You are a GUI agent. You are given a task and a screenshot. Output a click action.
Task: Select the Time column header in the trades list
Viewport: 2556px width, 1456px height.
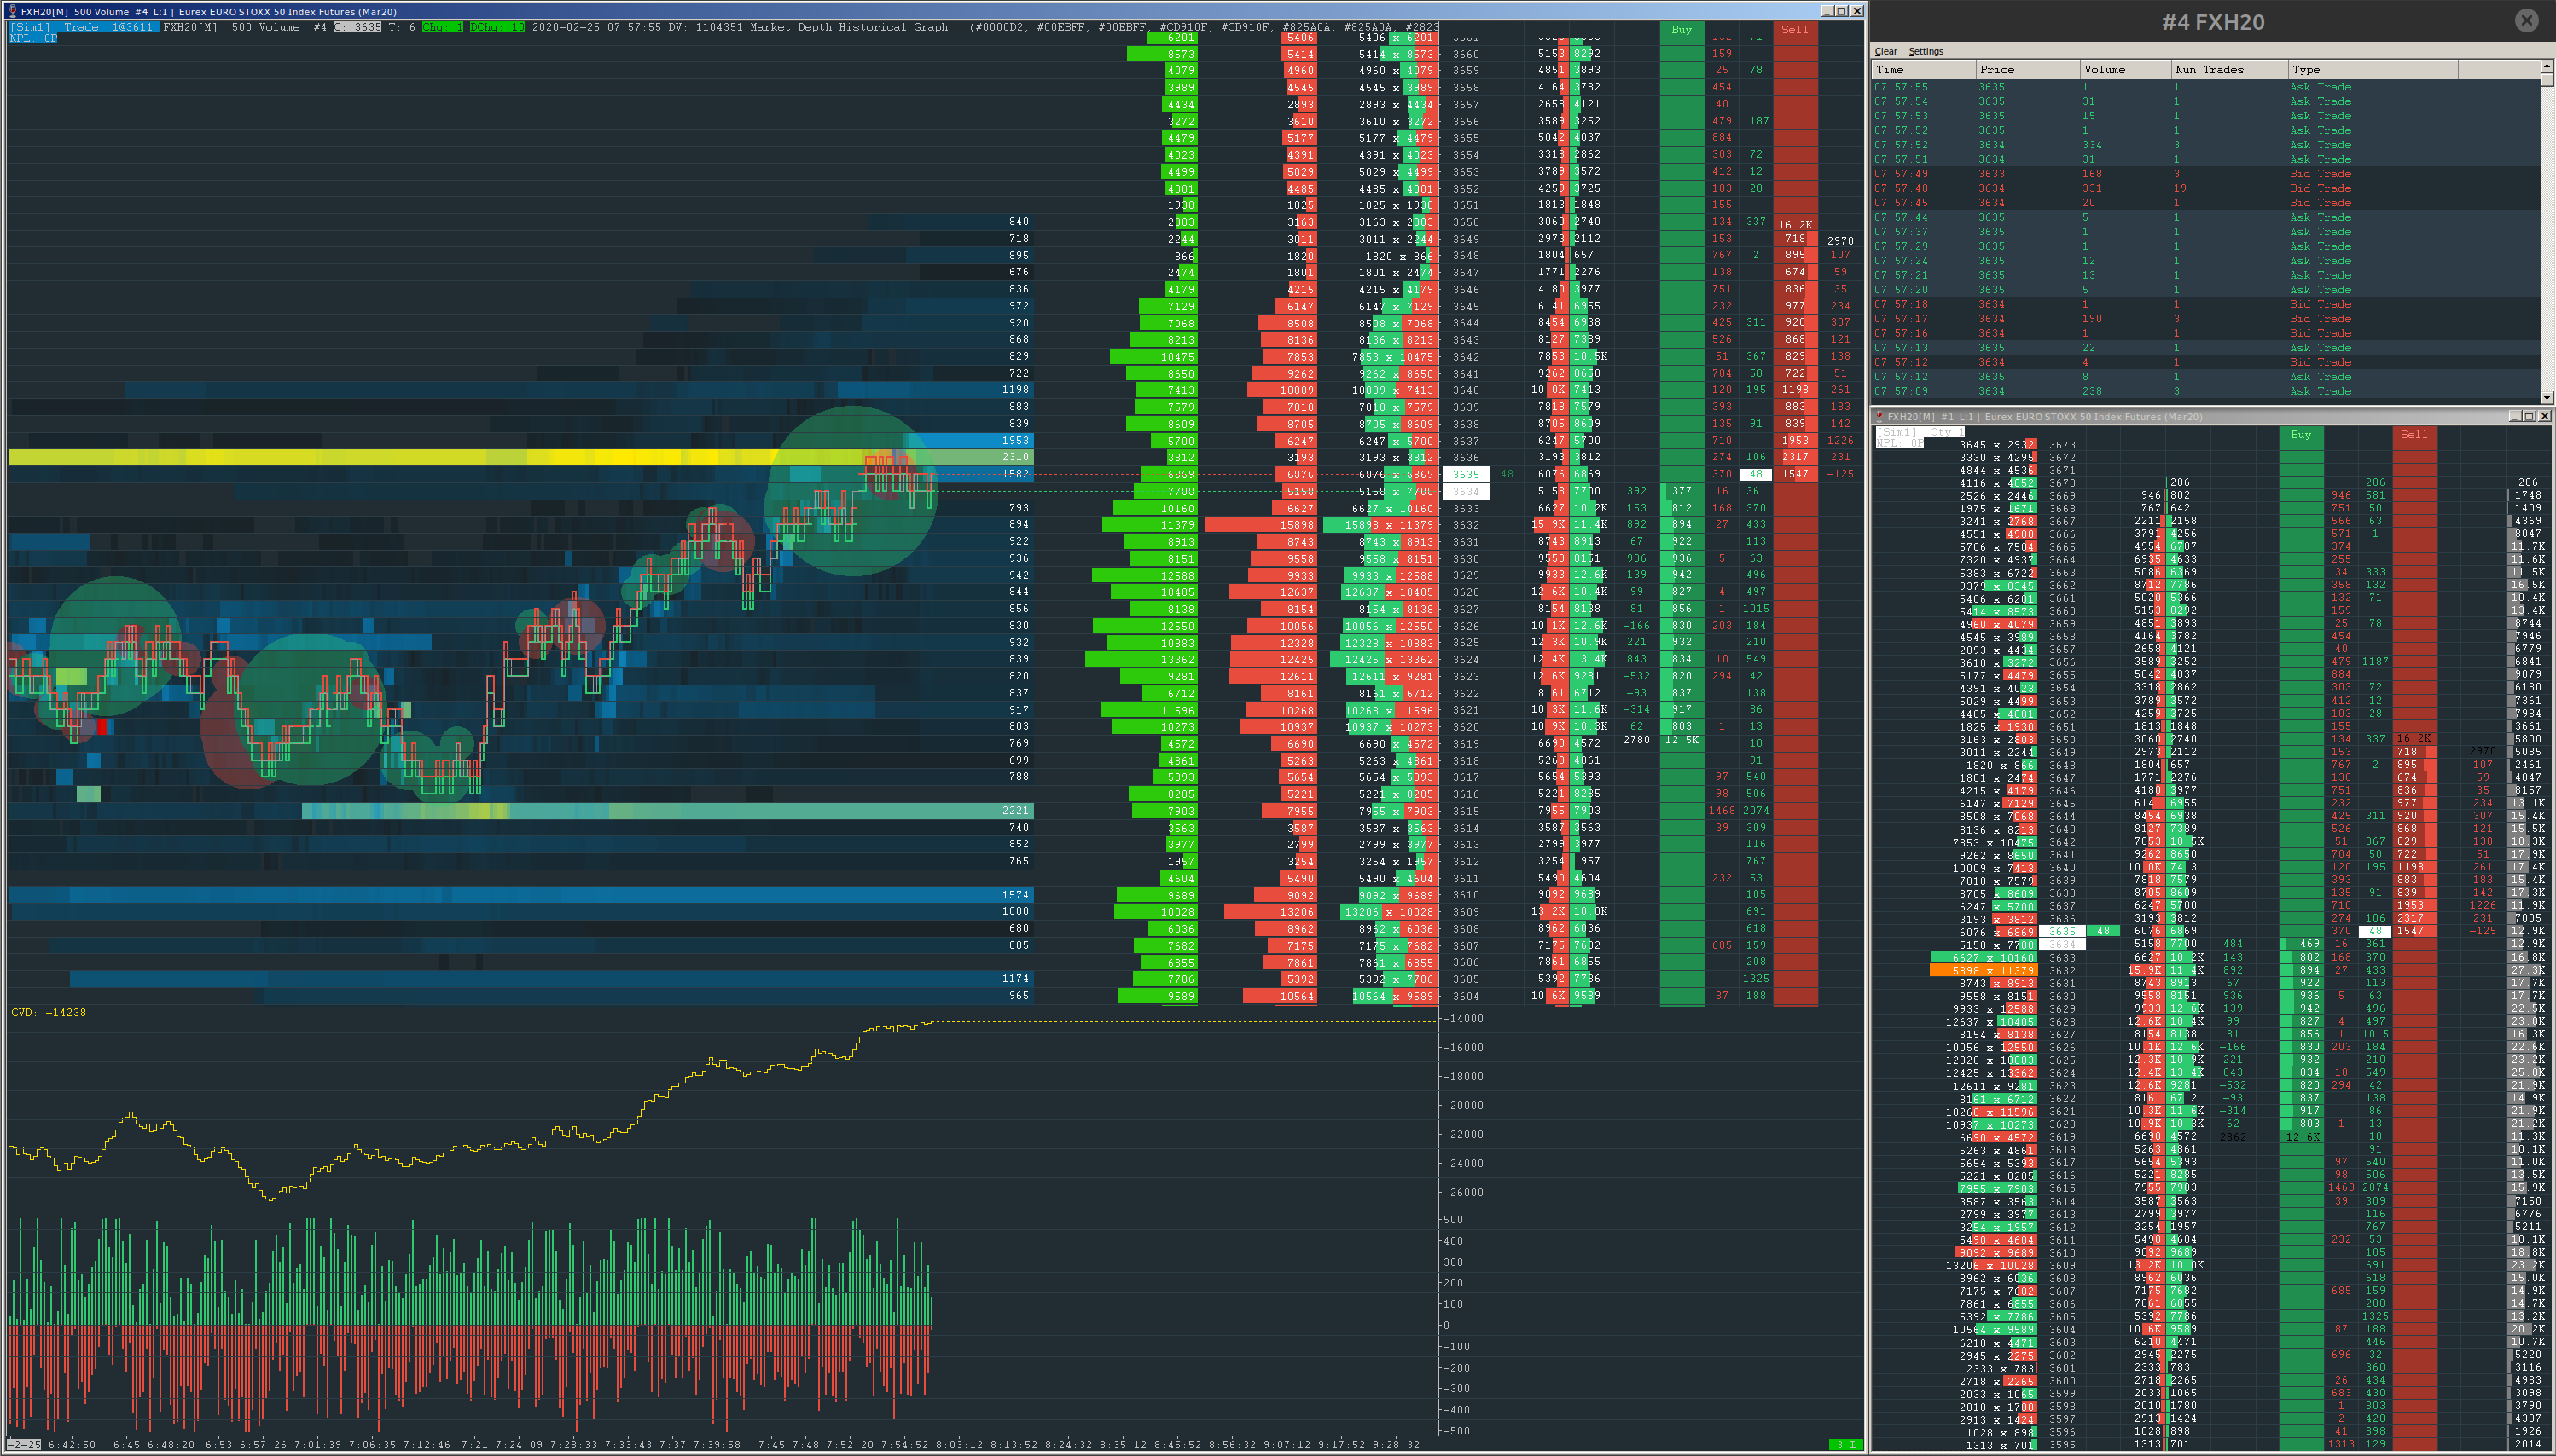tap(1891, 69)
